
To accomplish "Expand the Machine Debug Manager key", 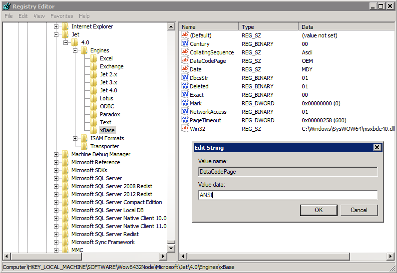I will point(56,154).
